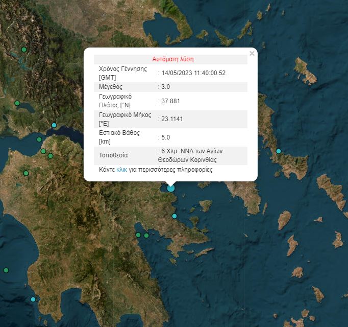Screen dimensions: 348x327
Task: Click the location text Αγίων Θεοδώρων Κορινθίας
Action: click(189, 155)
